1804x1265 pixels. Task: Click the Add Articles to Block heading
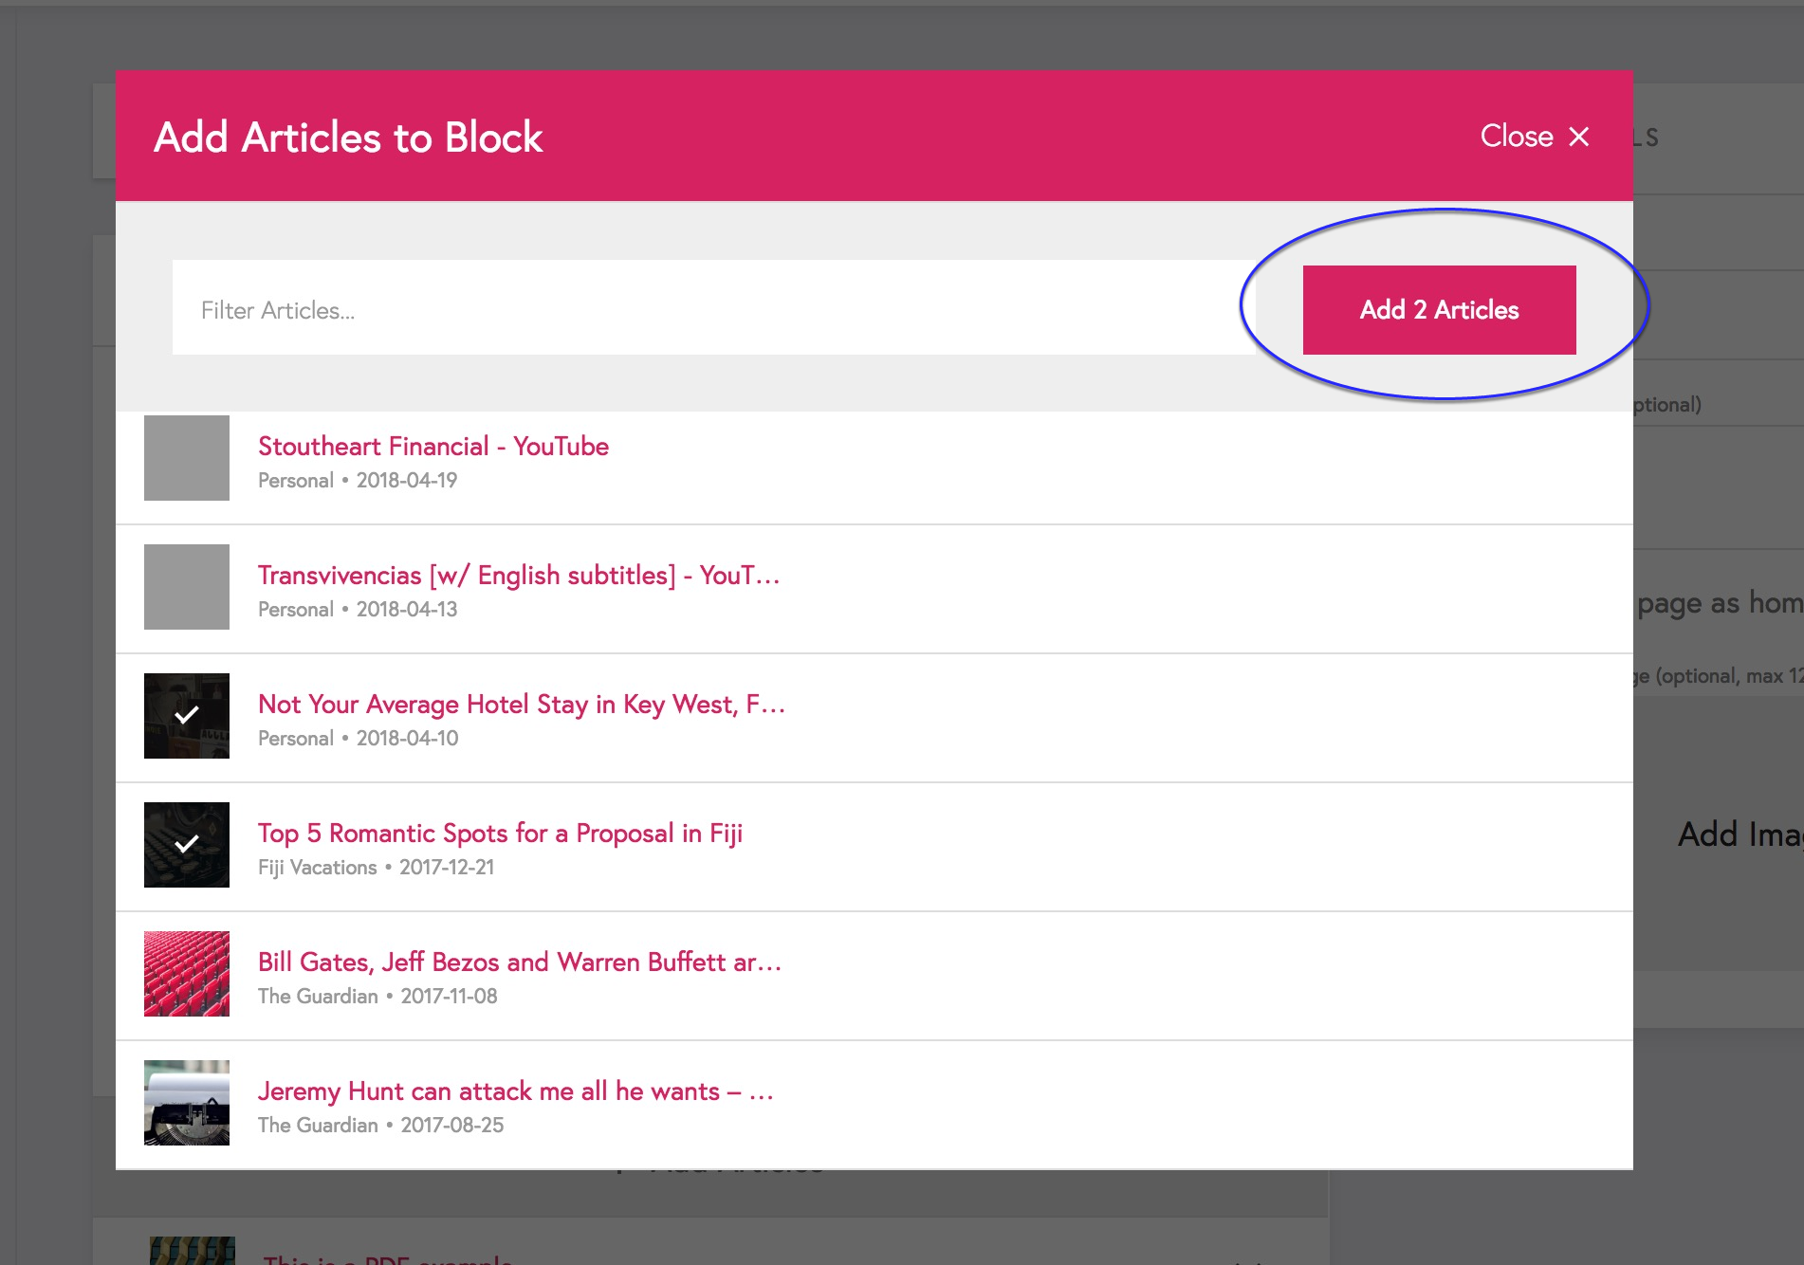tap(348, 137)
